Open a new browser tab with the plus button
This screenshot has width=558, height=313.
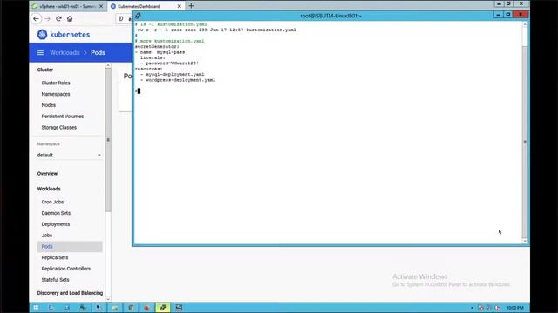(x=191, y=6)
